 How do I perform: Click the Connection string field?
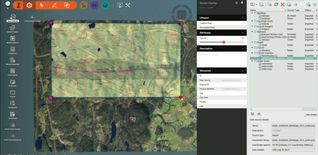(293, 140)
